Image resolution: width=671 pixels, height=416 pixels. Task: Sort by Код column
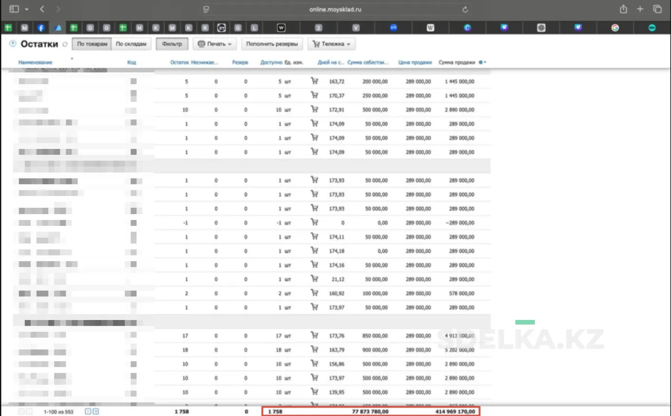[131, 62]
